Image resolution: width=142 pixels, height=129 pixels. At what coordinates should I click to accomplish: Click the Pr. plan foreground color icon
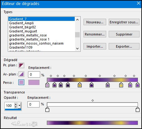21,65
